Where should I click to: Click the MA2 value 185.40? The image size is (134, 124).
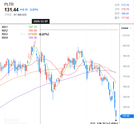click(x=33, y=31)
